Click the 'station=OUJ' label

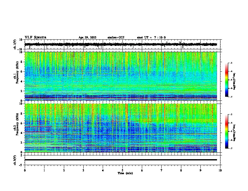coord(116,37)
